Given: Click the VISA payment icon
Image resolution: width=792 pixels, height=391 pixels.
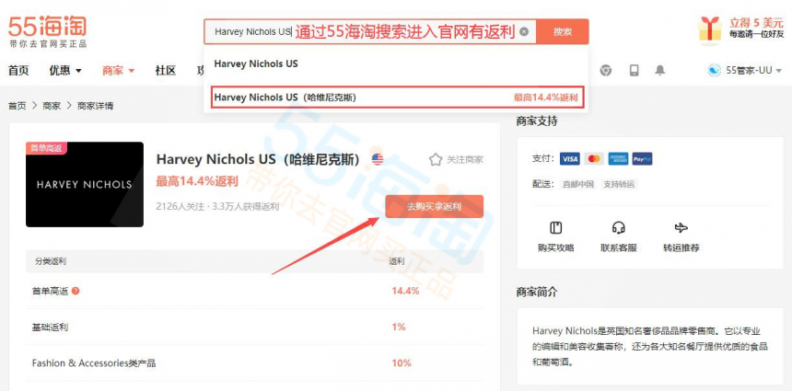Looking at the screenshot, I should (x=570, y=159).
